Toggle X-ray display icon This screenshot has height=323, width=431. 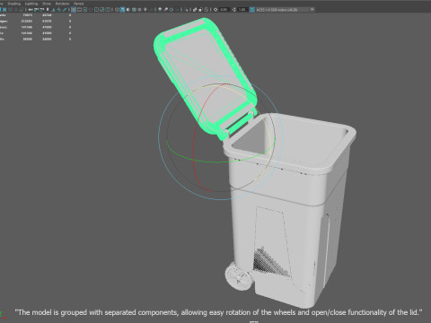(x=195, y=10)
